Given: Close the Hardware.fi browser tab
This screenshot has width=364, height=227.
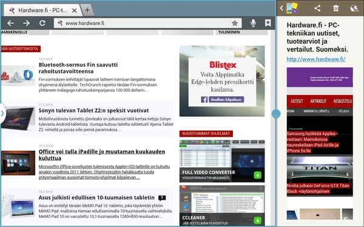Looking at the screenshot, I should [x=74, y=10].
